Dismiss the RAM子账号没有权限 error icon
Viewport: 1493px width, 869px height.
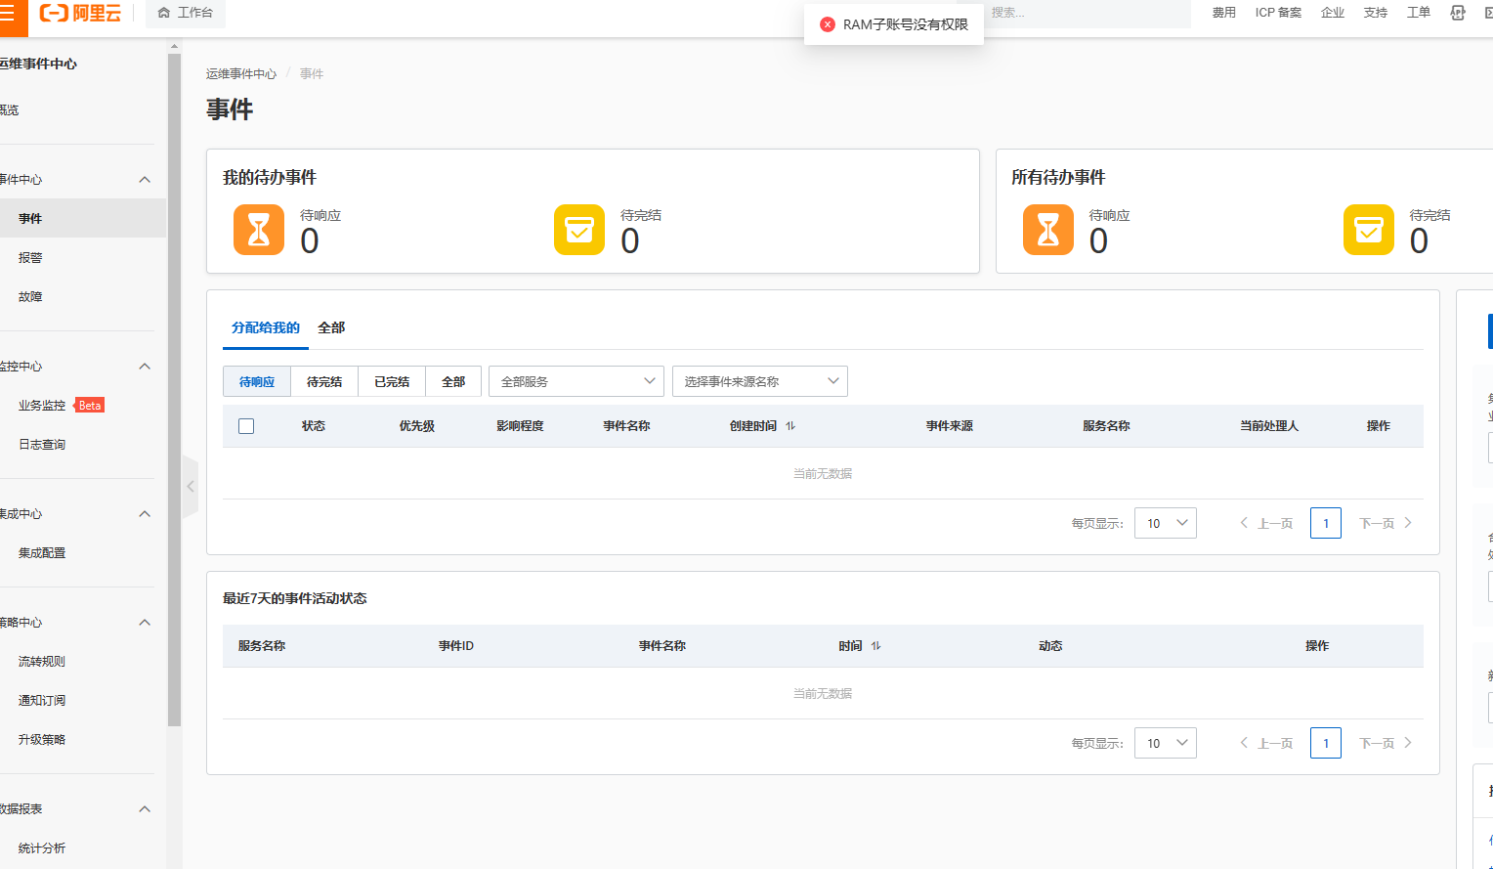click(828, 24)
